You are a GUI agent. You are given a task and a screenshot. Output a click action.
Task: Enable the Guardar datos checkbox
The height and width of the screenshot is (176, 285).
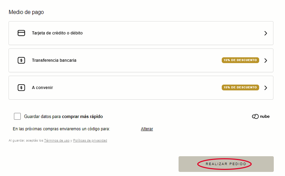coord(17,117)
